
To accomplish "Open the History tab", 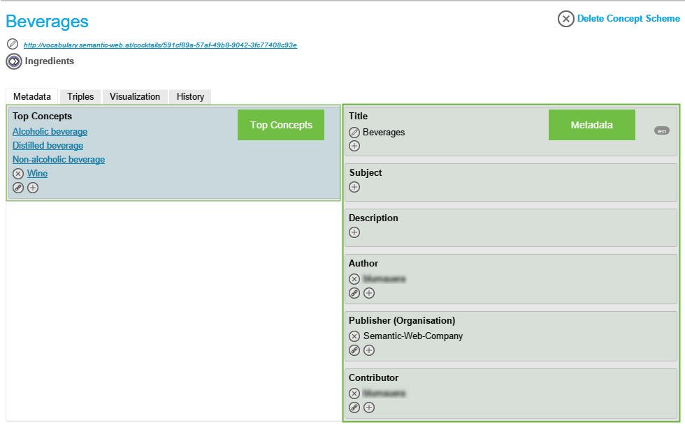I will click(x=190, y=97).
